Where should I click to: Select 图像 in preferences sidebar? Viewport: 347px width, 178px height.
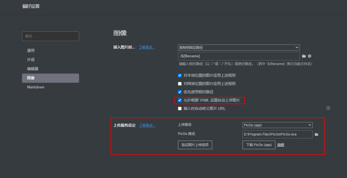point(51,78)
